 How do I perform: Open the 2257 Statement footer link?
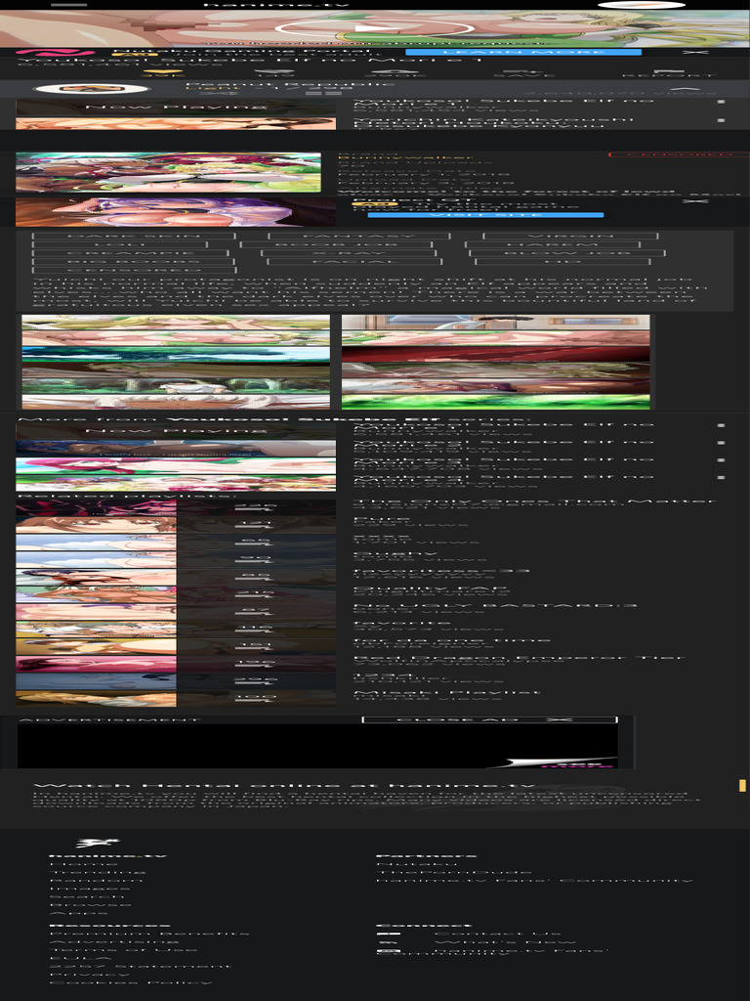(x=140, y=966)
